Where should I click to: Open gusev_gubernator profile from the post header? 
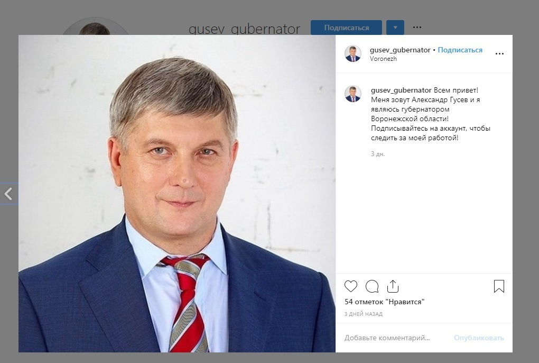(400, 50)
